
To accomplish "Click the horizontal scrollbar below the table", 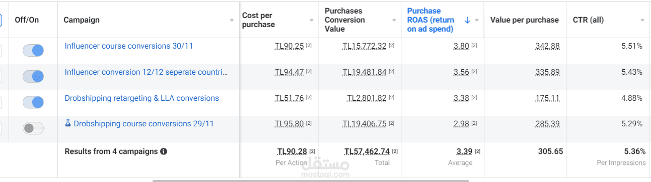I will point(311,180).
